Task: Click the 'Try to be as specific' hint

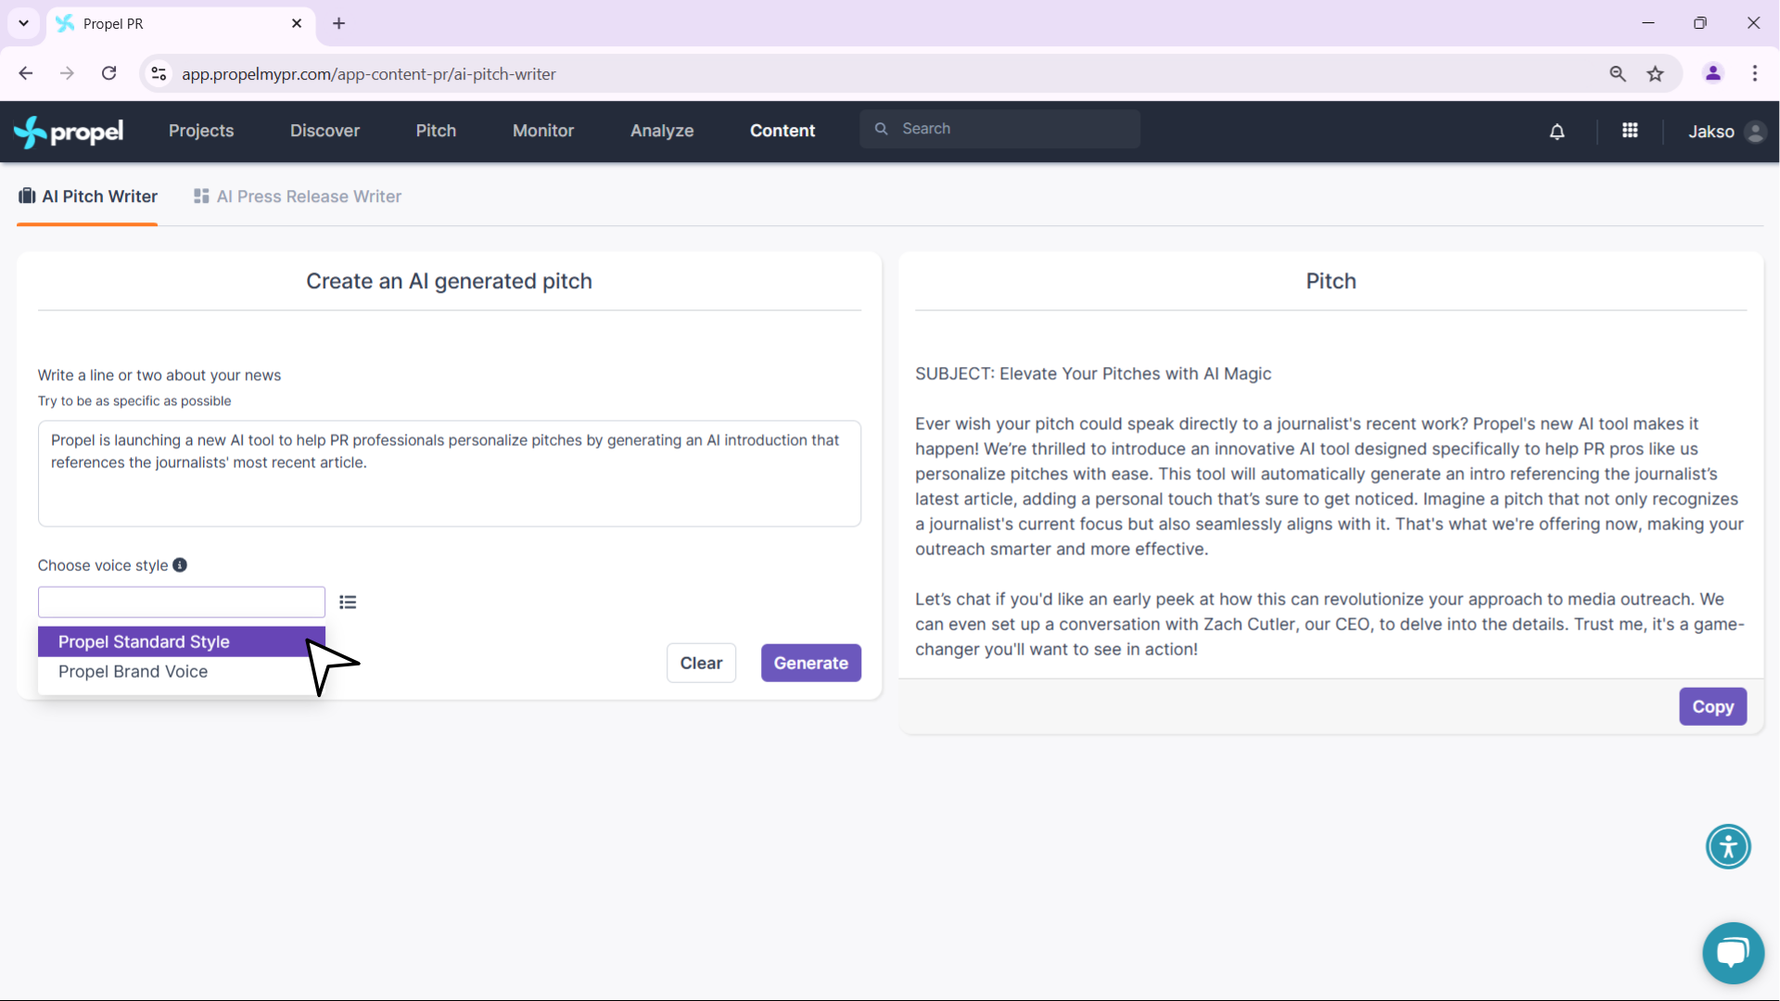Action: coord(134,401)
